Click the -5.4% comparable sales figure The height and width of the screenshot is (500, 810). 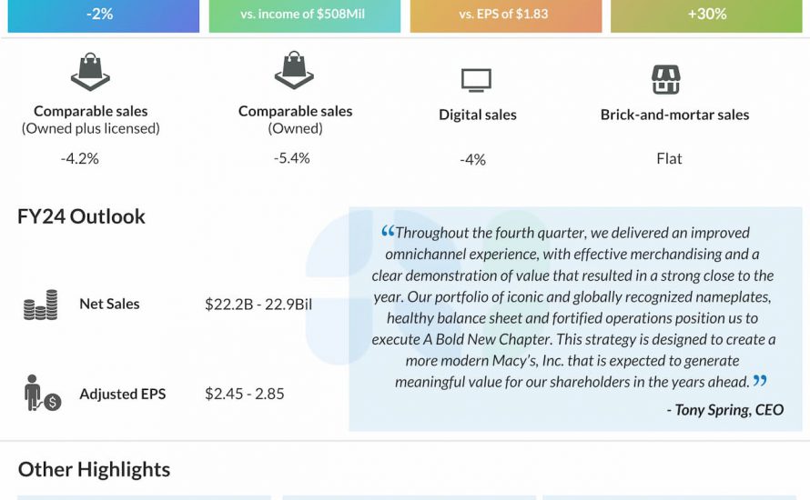tap(291, 157)
